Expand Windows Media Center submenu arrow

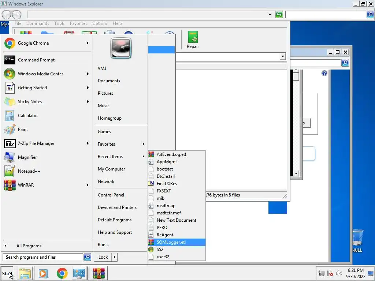point(88,74)
